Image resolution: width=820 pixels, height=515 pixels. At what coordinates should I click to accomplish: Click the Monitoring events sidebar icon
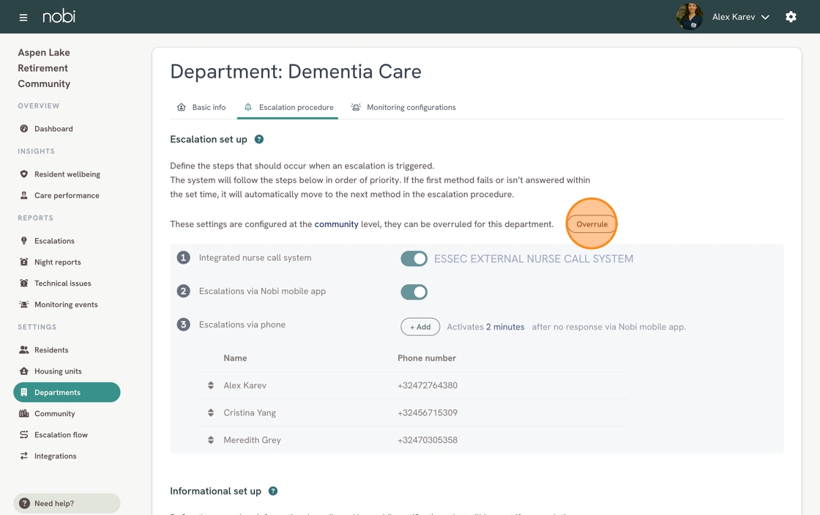(23, 305)
